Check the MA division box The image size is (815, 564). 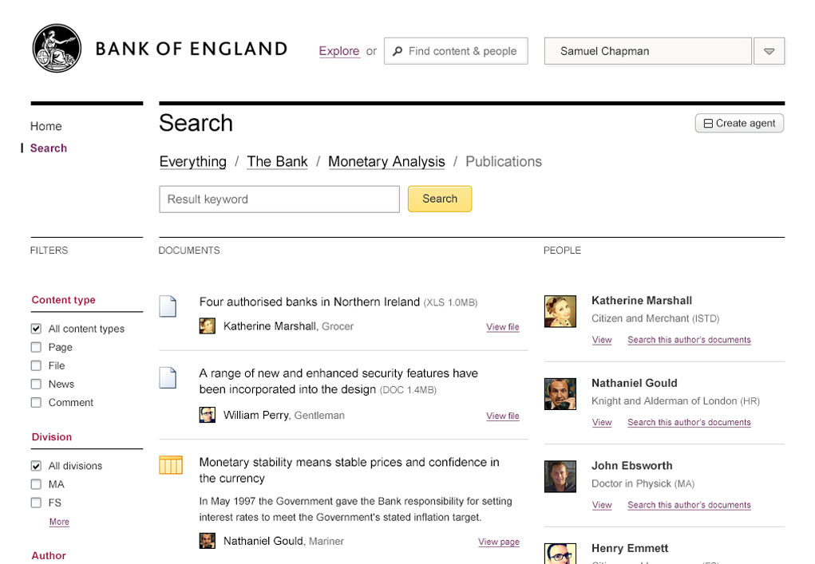click(x=36, y=484)
